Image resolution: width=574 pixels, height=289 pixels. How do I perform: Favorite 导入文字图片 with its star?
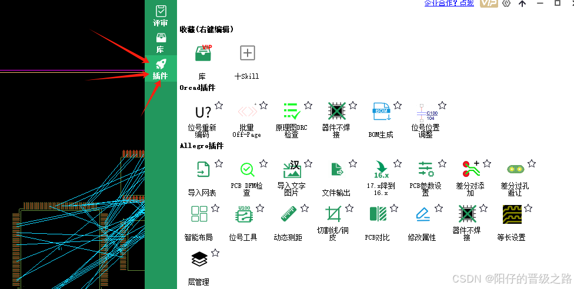[308, 163]
